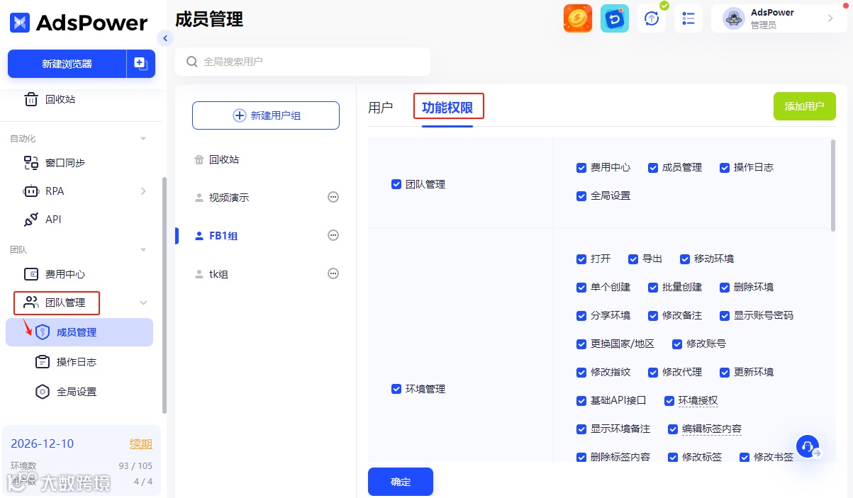Click the 续期 renewal link
This screenshot has height=498, width=853.
pos(140,444)
